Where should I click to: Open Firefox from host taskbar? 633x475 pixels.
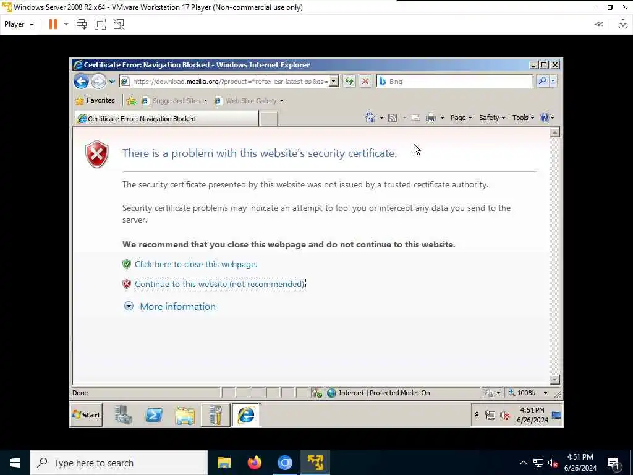(x=254, y=463)
